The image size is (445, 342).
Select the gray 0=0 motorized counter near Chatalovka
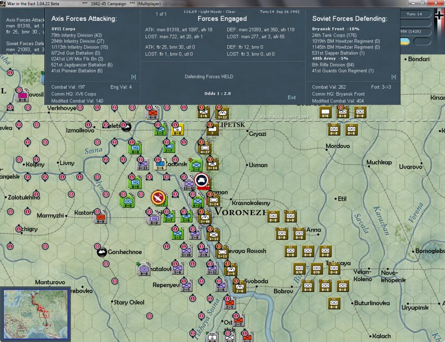[144, 269]
